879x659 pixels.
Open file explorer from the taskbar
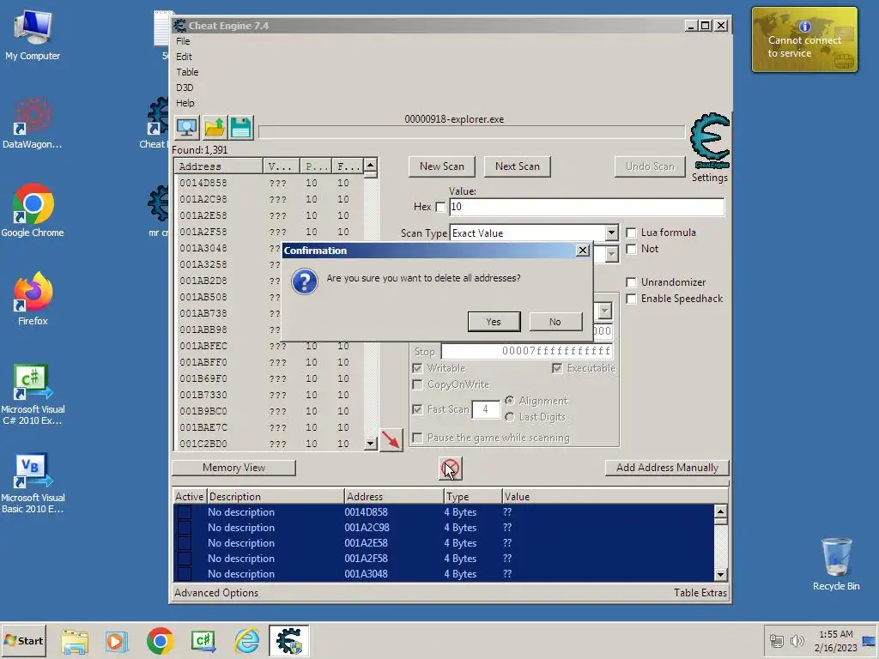click(x=75, y=641)
